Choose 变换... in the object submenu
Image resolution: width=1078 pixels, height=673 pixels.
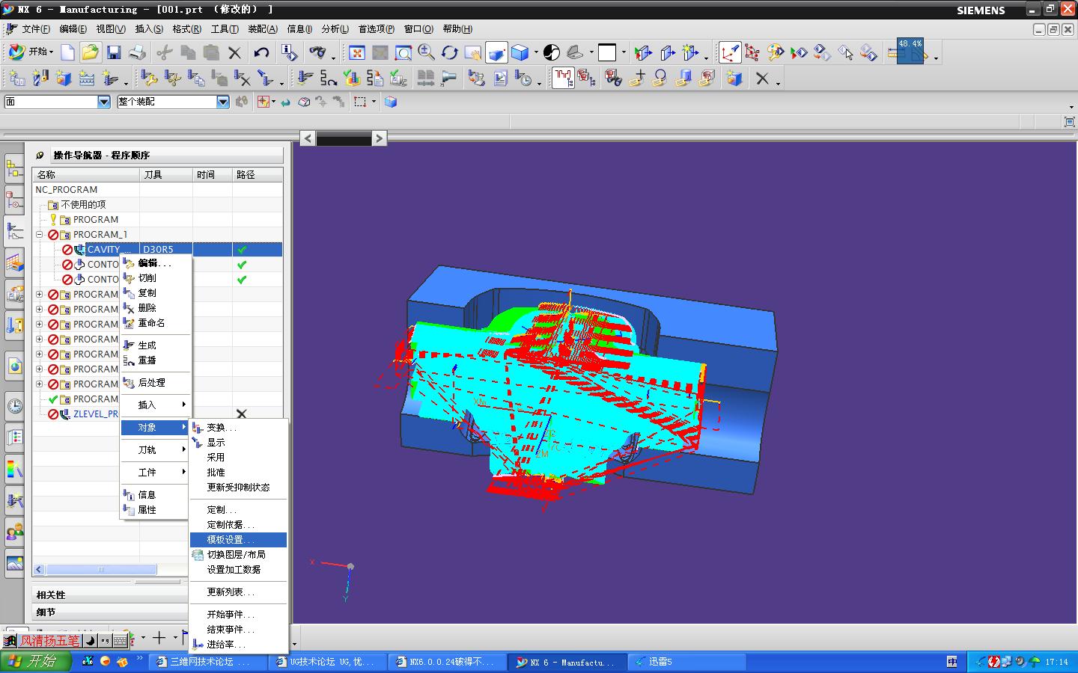[x=238, y=427]
